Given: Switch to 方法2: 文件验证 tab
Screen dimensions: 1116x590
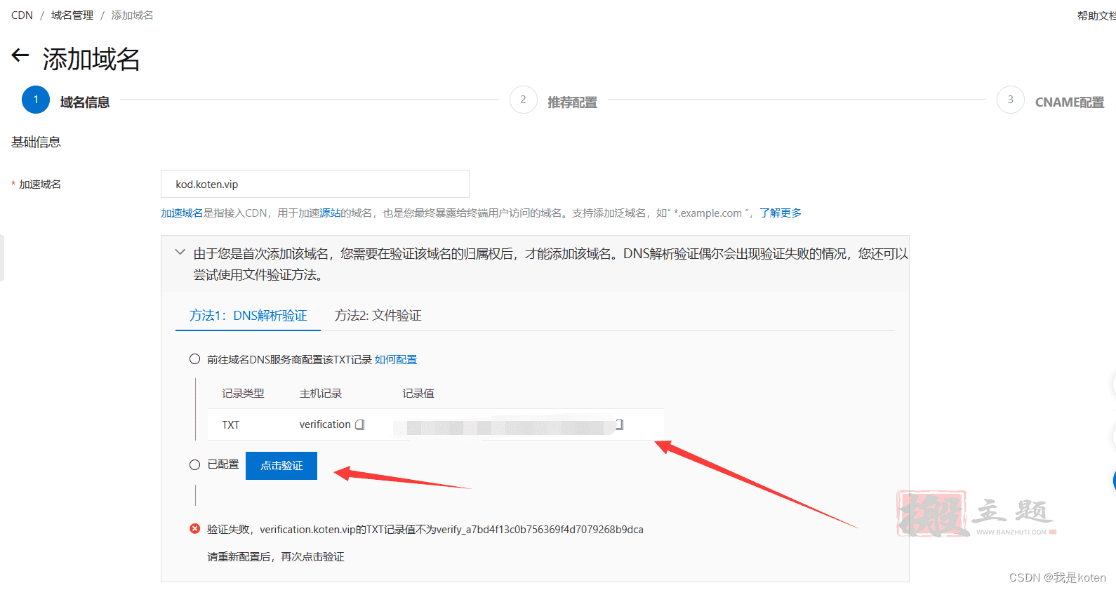Looking at the screenshot, I should 378,316.
